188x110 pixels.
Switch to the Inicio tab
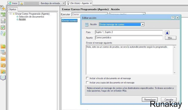coord(13,3)
